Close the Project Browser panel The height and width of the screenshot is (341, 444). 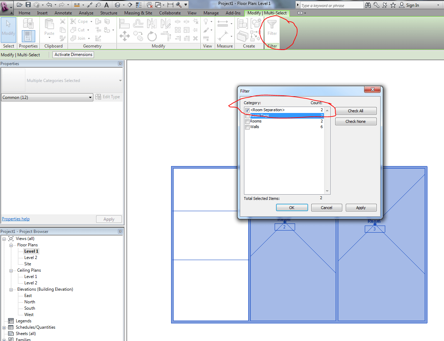pyautogui.click(x=120, y=232)
